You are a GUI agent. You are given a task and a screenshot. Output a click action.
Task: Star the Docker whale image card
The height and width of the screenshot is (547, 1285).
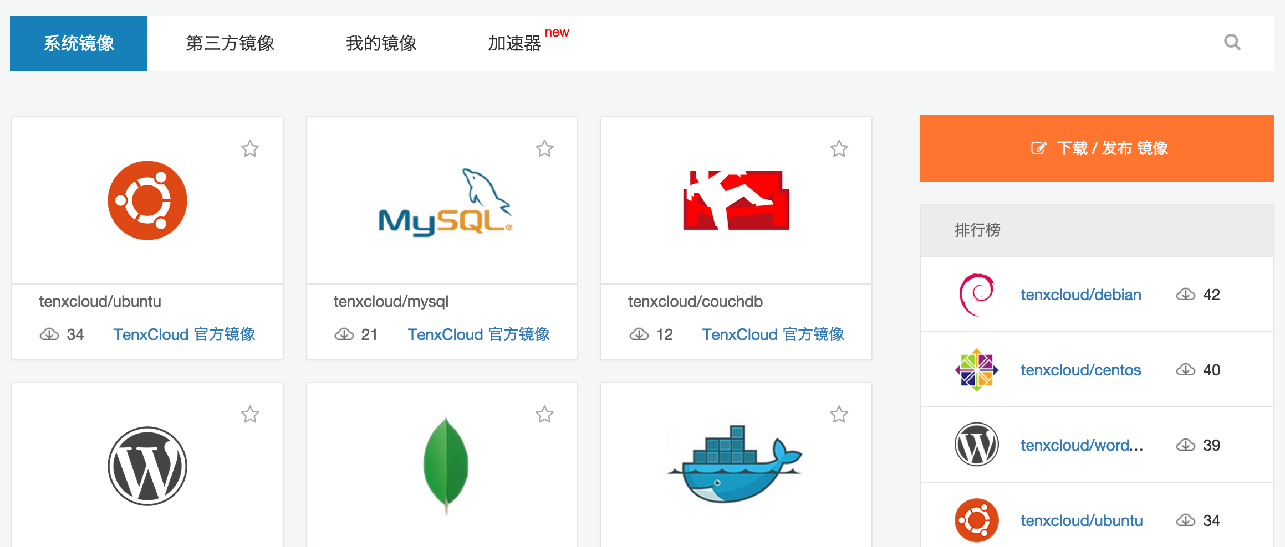click(x=839, y=414)
